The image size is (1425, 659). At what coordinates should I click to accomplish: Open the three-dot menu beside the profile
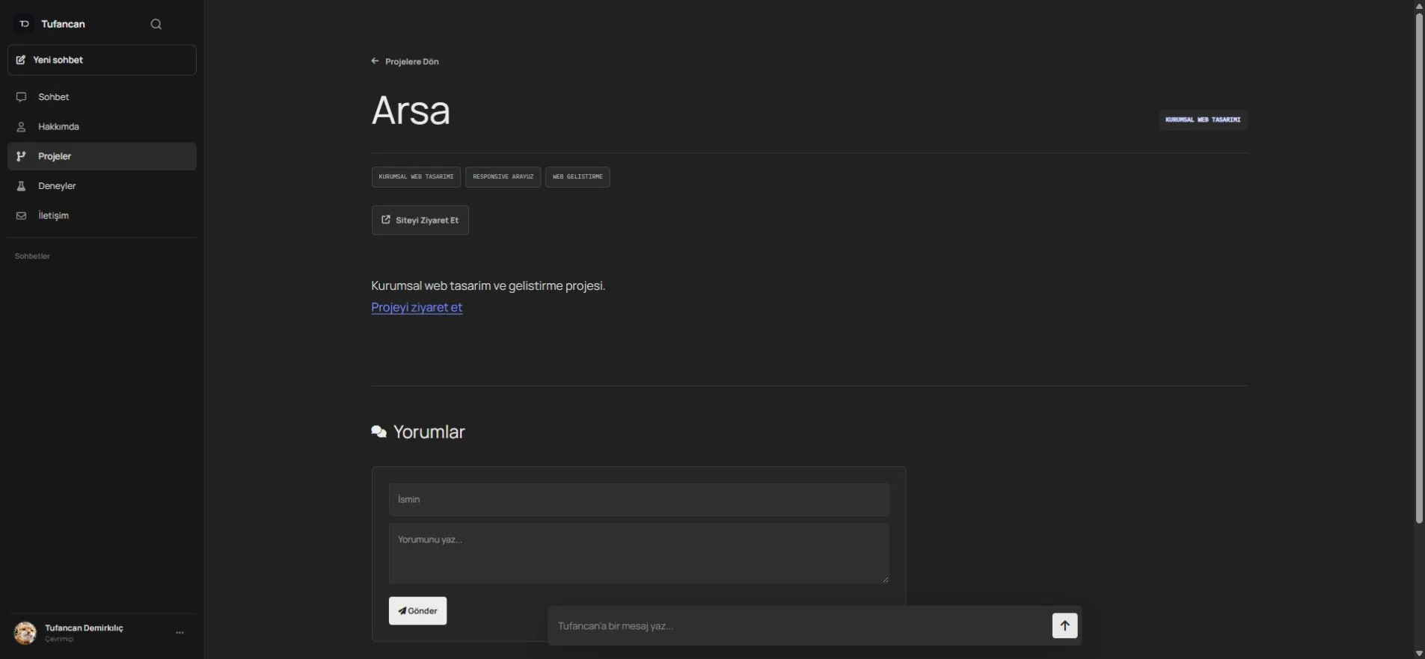(x=180, y=633)
